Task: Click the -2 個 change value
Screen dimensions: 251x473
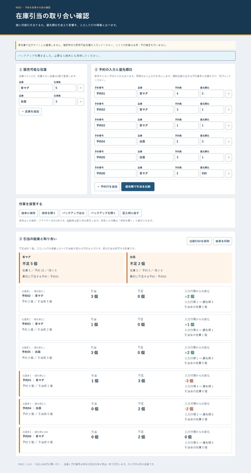Action: click(189, 409)
